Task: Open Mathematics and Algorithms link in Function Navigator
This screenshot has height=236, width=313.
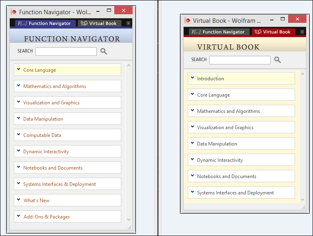Action: coord(55,86)
